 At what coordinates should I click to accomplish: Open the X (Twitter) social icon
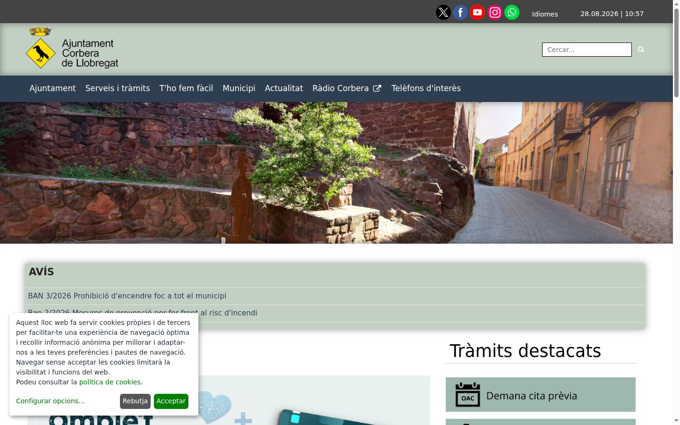tap(443, 12)
